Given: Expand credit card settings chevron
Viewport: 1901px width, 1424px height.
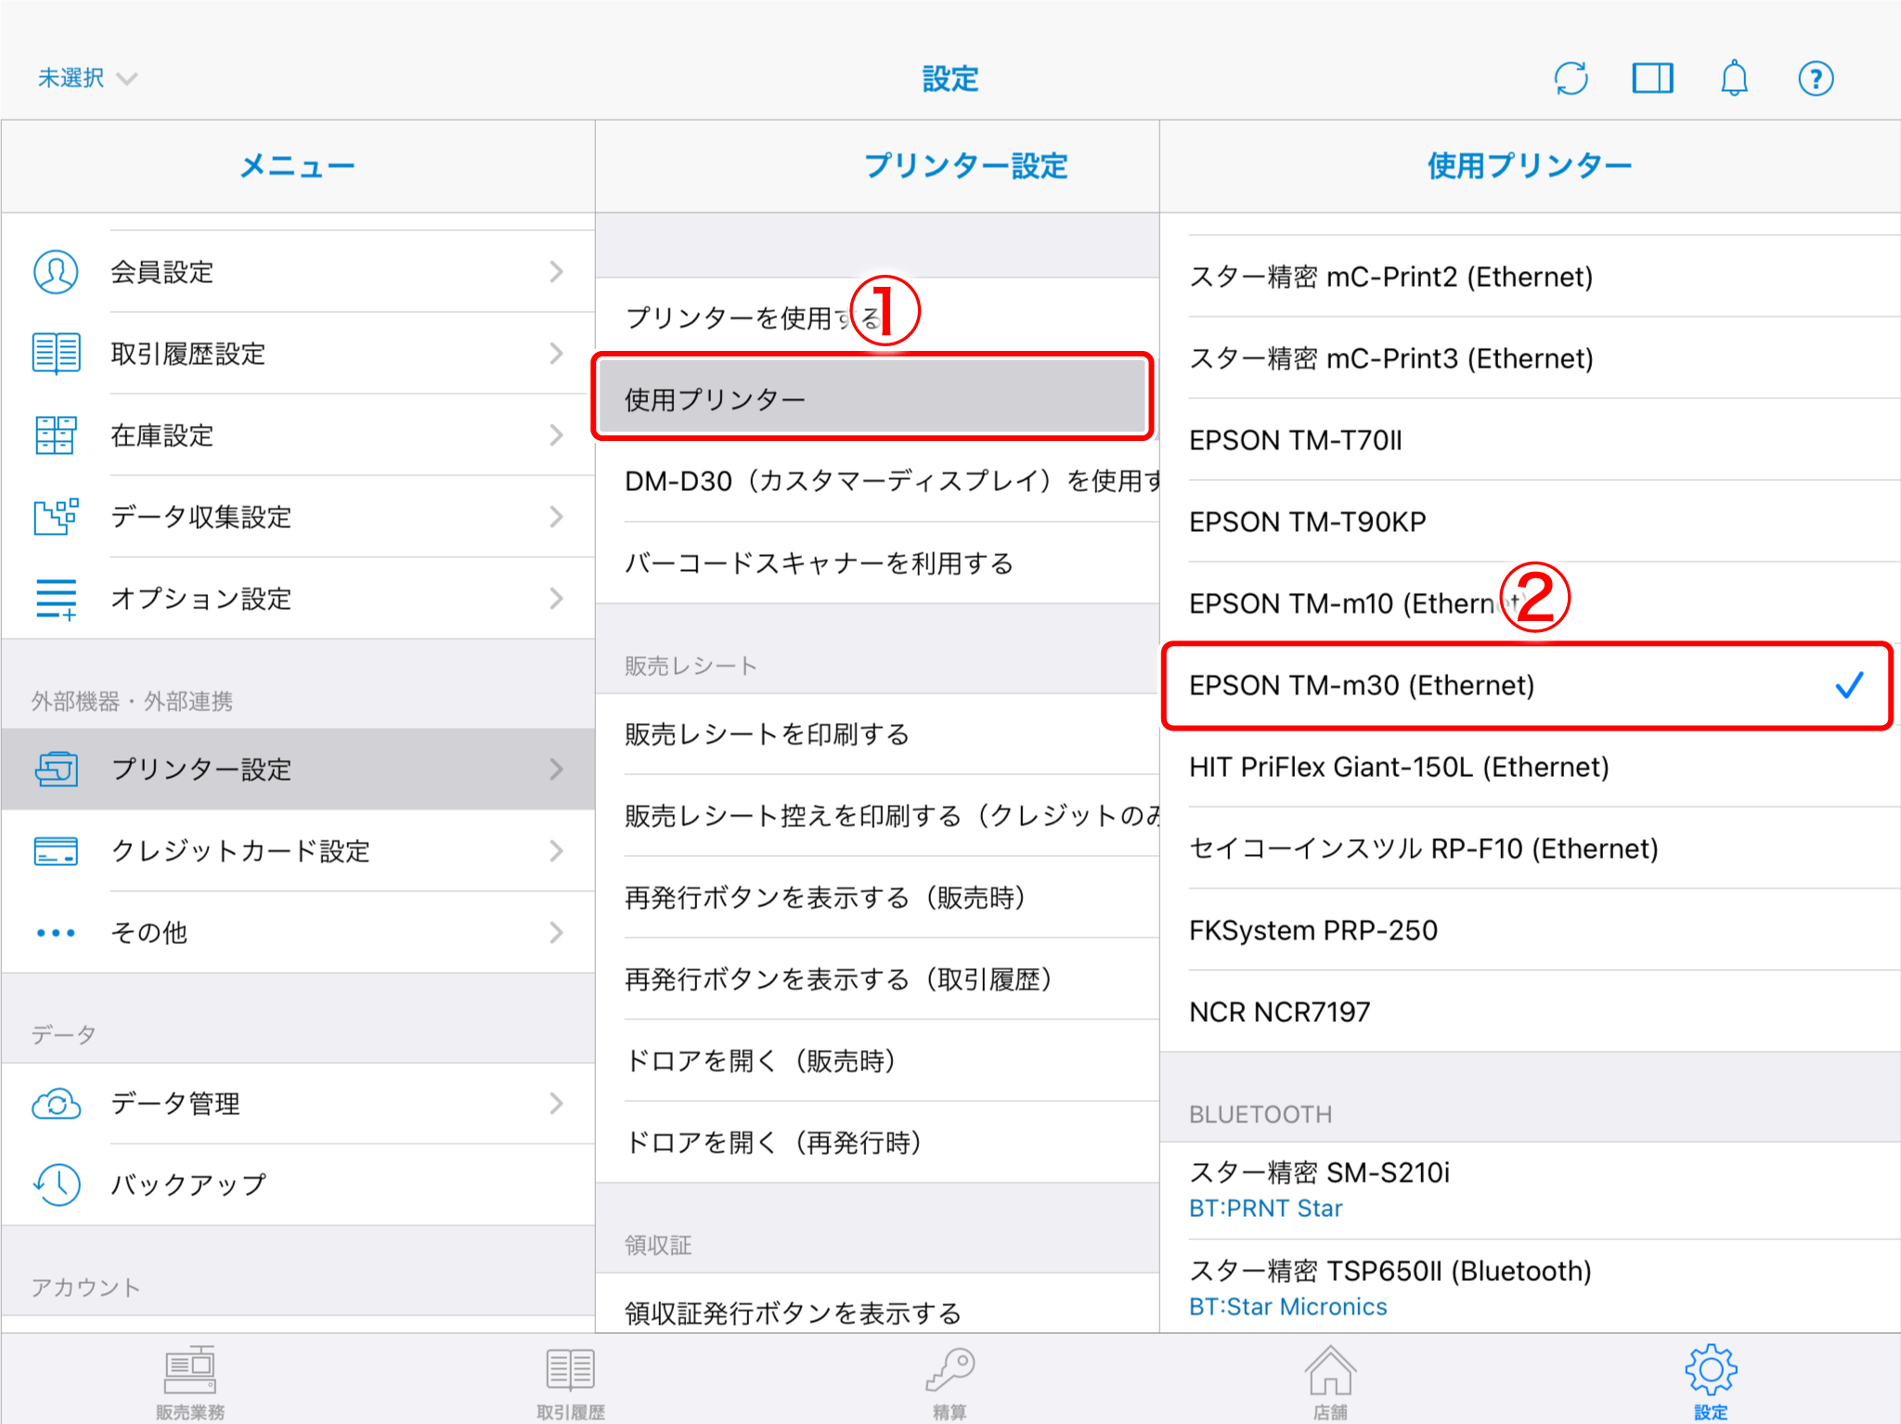Looking at the screenshot, I should pyautogui.click(x=556, y=851).
